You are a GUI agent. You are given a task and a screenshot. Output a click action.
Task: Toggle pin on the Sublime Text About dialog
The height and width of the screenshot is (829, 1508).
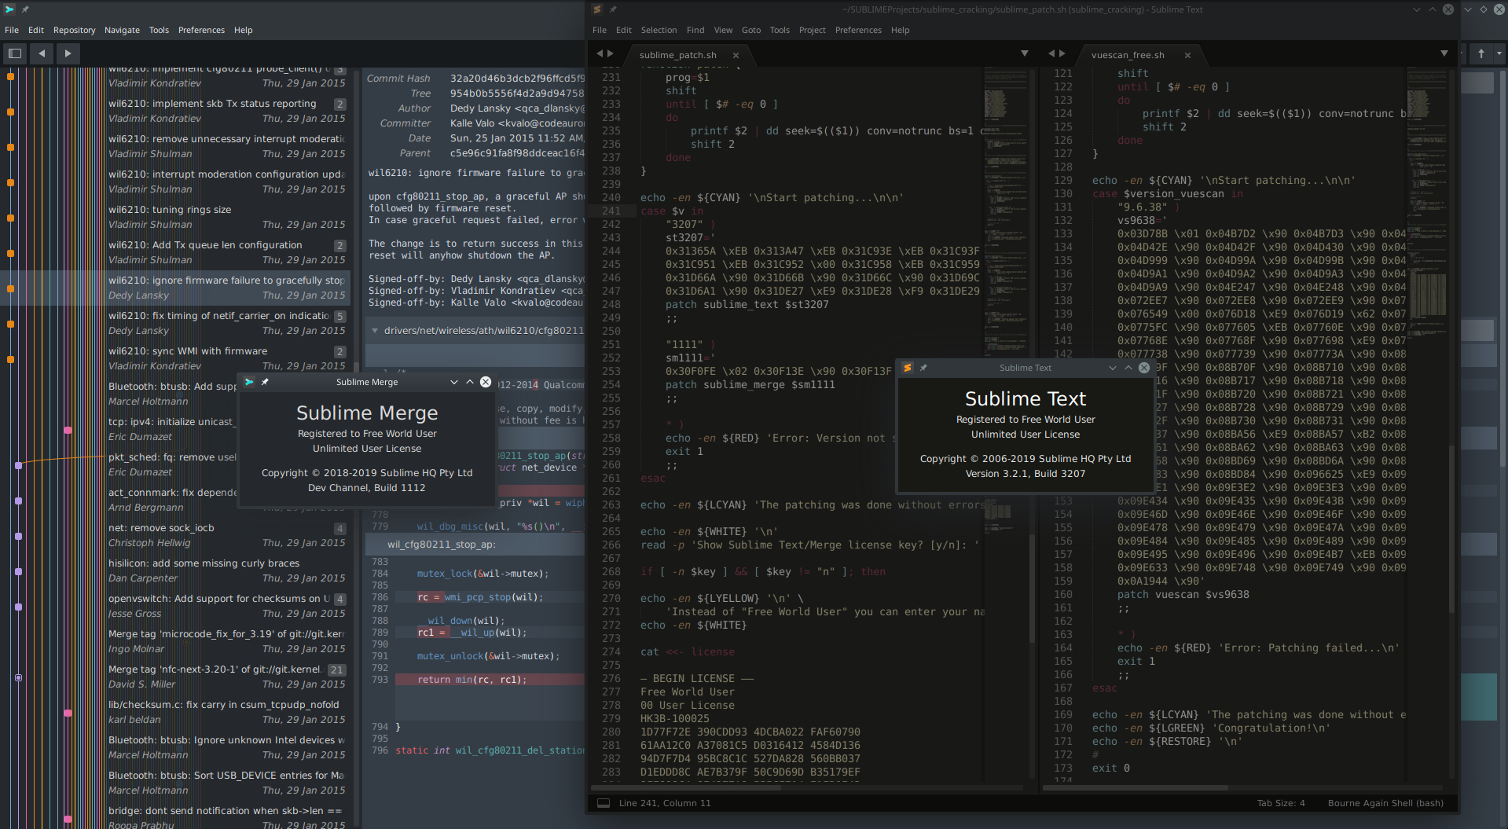923,368
